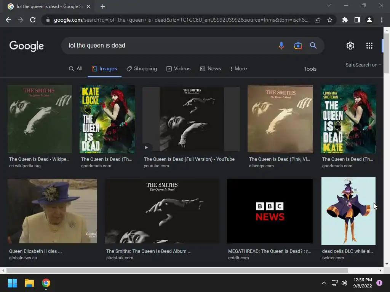Search by image with camera icon

(298, 46)
